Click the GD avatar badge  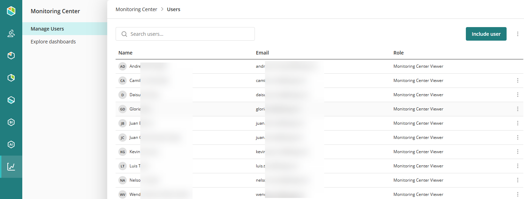(x=123, y=109)
